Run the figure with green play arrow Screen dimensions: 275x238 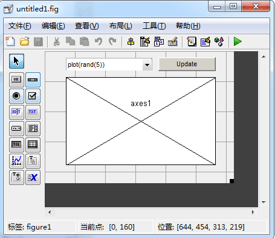coord(238,42)
